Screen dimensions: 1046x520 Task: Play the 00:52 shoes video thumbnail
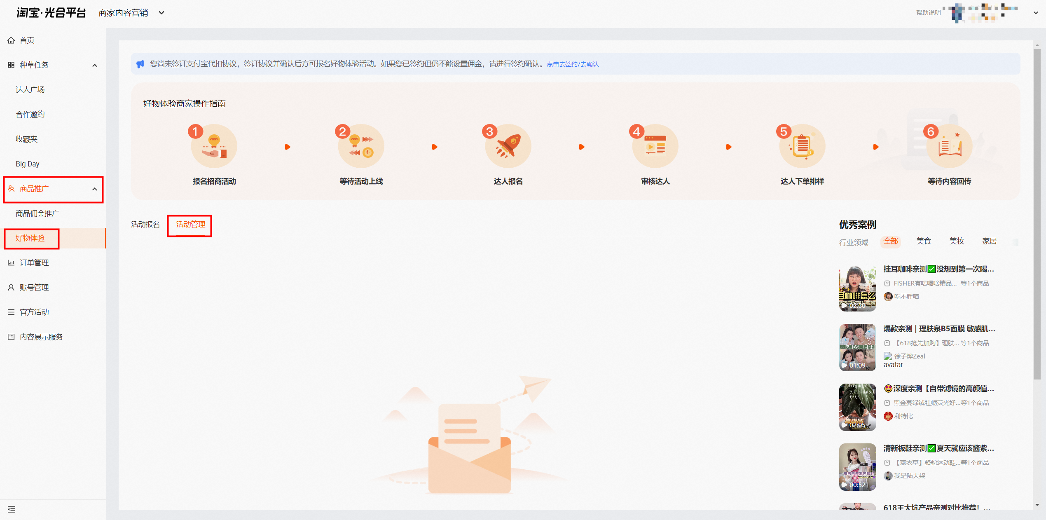tap(857, 467)
